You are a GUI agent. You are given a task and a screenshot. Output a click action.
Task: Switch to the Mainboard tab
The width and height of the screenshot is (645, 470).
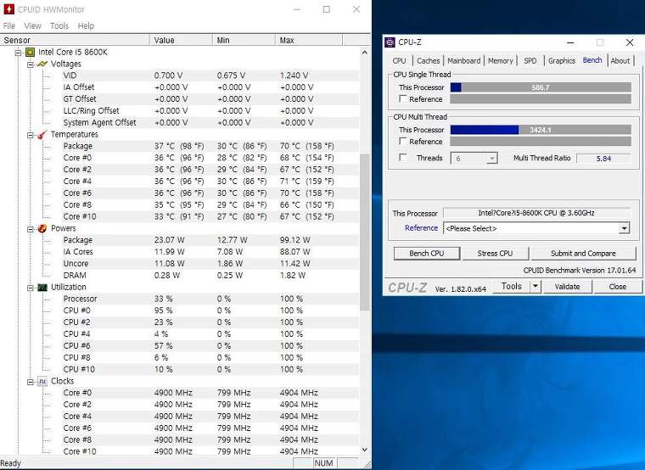(463, 60)
